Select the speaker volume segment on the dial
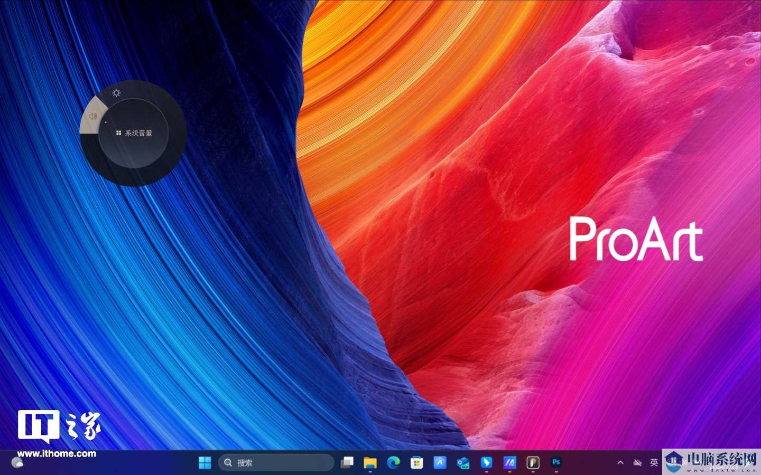 point(93,116)
